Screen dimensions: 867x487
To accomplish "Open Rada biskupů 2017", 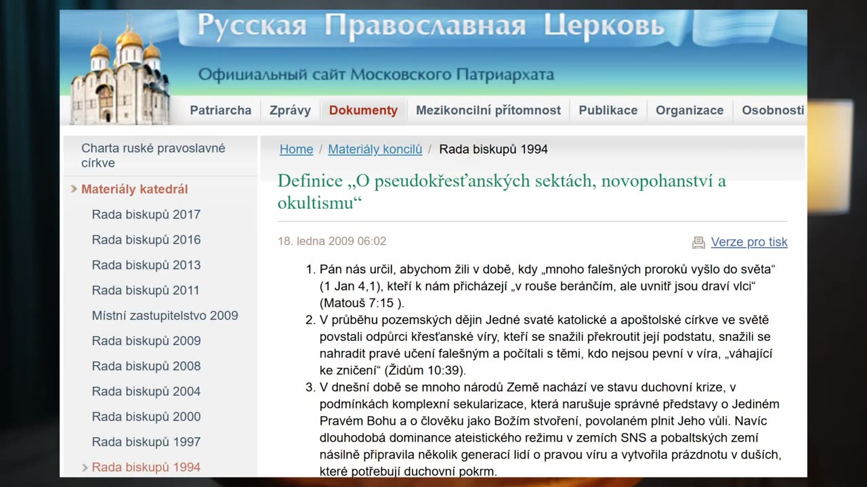I will click(x=146, y=214).
